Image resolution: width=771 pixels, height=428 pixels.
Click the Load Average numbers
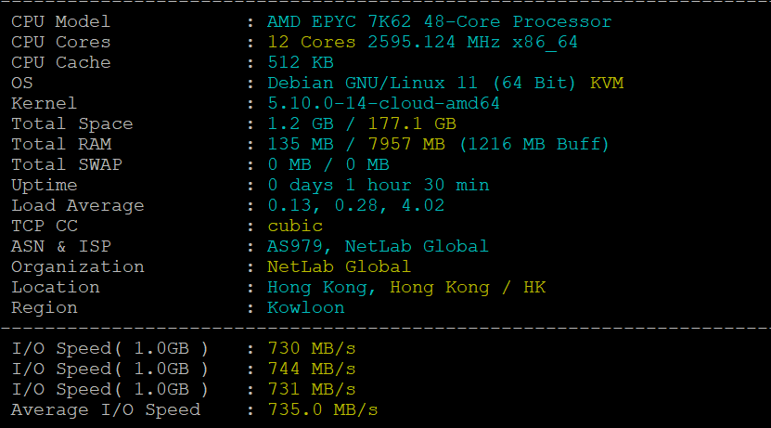344,205
